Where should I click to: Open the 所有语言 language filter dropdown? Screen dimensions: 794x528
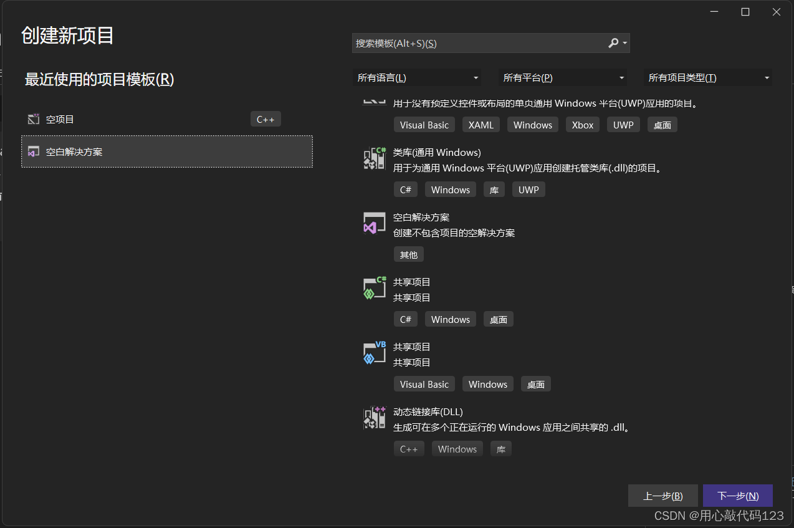click(x=418, y=78)
